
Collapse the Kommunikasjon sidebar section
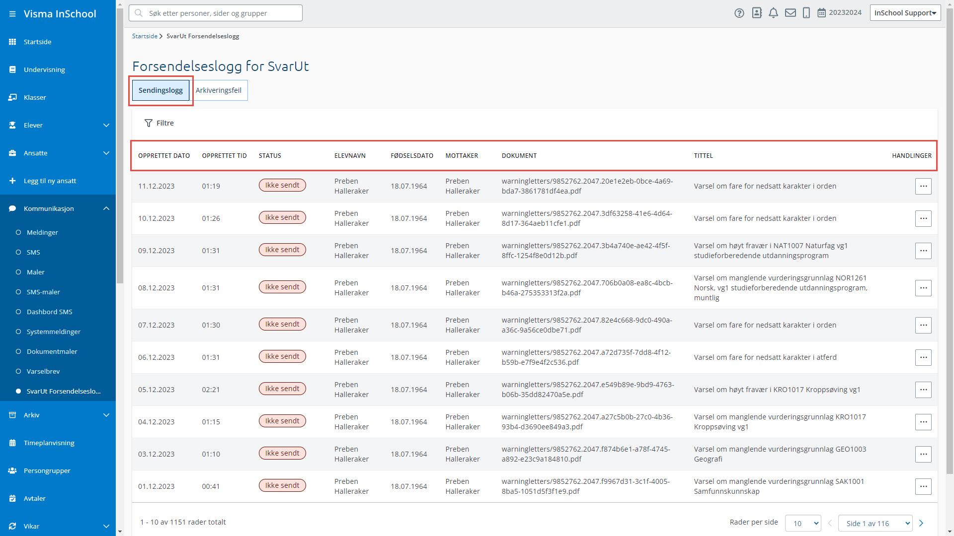[x=58, y=208]
